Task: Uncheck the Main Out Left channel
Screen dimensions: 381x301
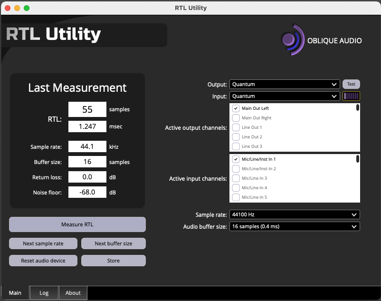Action: tap(236, 108)
